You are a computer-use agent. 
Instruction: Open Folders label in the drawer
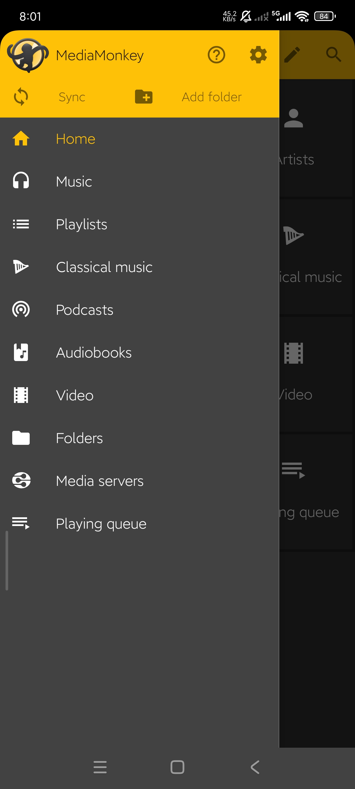79,438
